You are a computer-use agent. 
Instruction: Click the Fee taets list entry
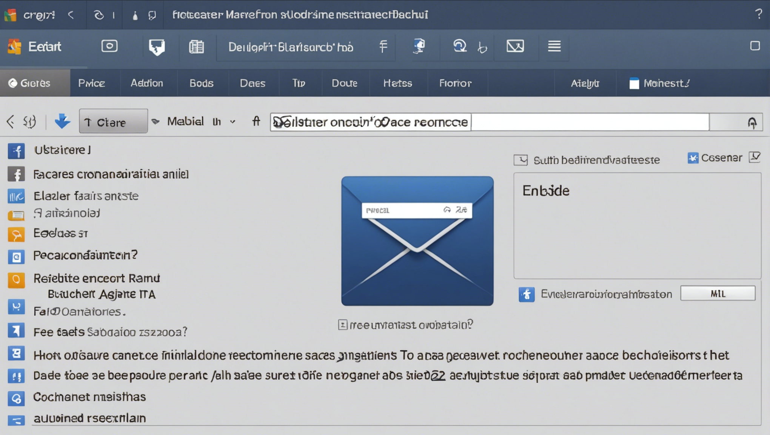[x=110, y=332]
